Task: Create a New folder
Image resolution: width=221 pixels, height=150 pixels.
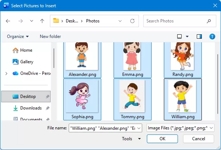Action: coord(50,37)
